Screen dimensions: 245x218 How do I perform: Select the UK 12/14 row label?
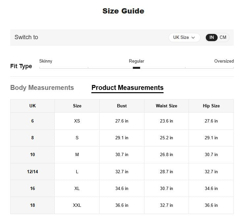pos(32,172)
